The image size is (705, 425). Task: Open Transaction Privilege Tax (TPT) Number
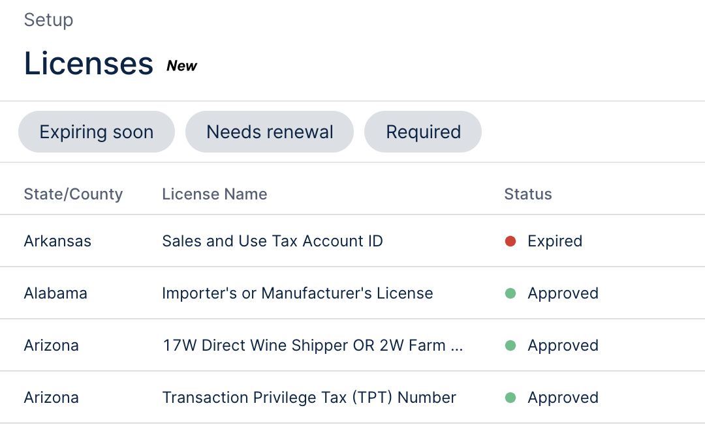pyautogui.click(x=309, y=398)
